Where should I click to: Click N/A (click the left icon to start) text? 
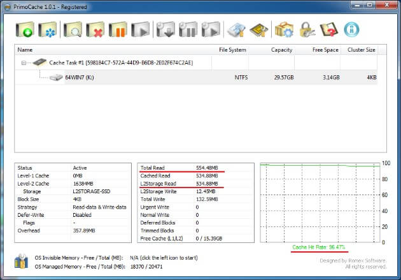click(x=164, y=258)
